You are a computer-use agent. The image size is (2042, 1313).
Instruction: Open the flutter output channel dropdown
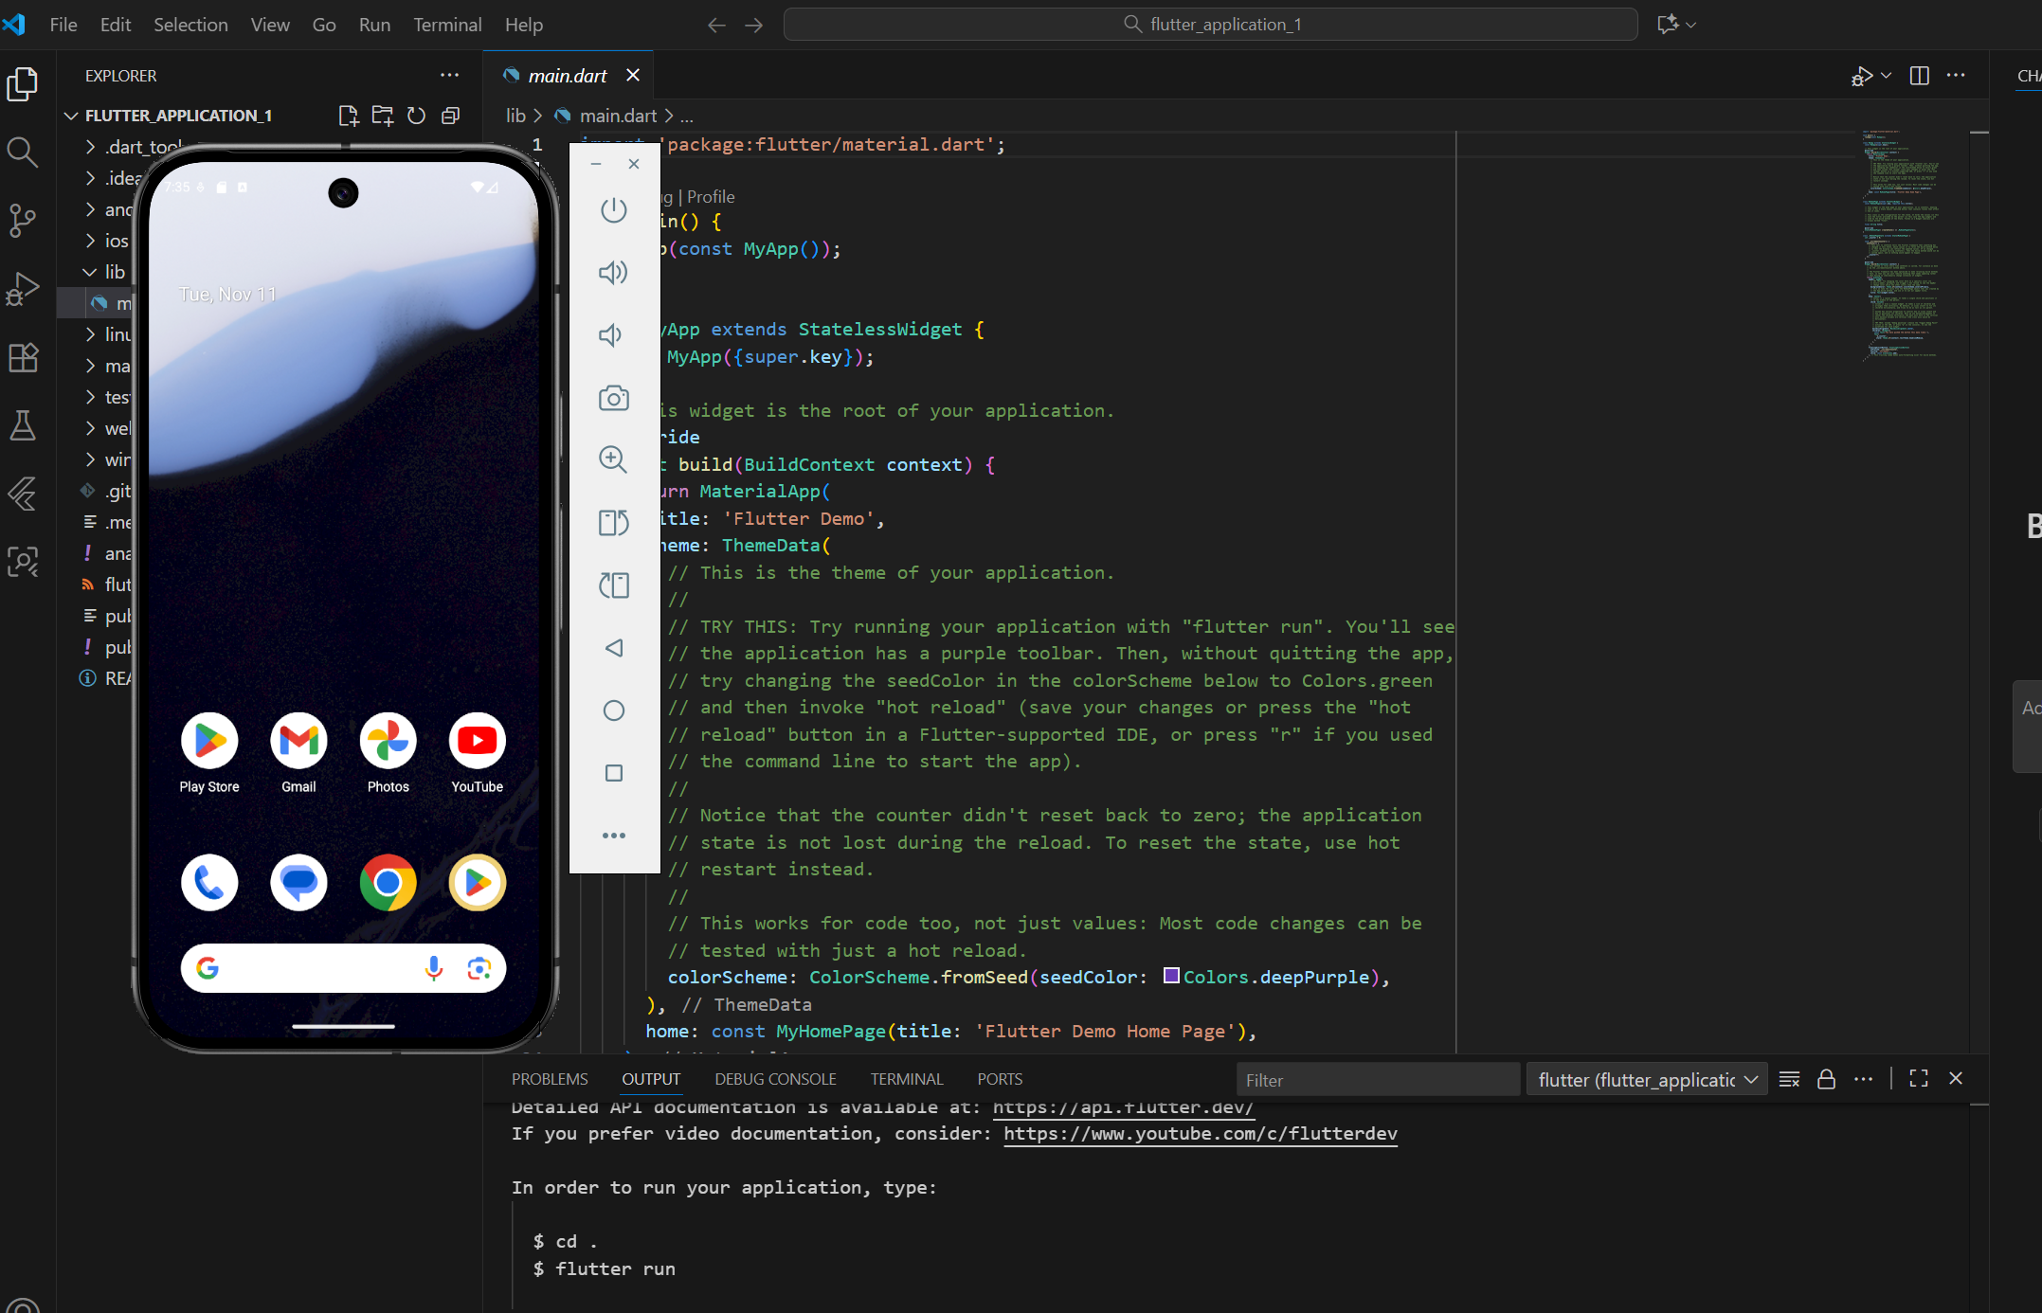(1647, 1080)
